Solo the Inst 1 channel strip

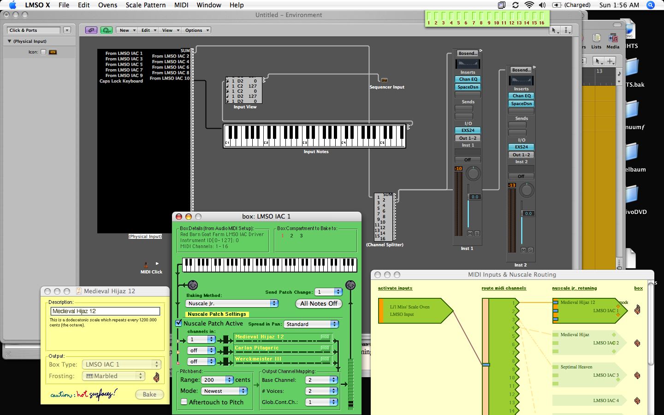pyautogui.click(x=477, y=234)
